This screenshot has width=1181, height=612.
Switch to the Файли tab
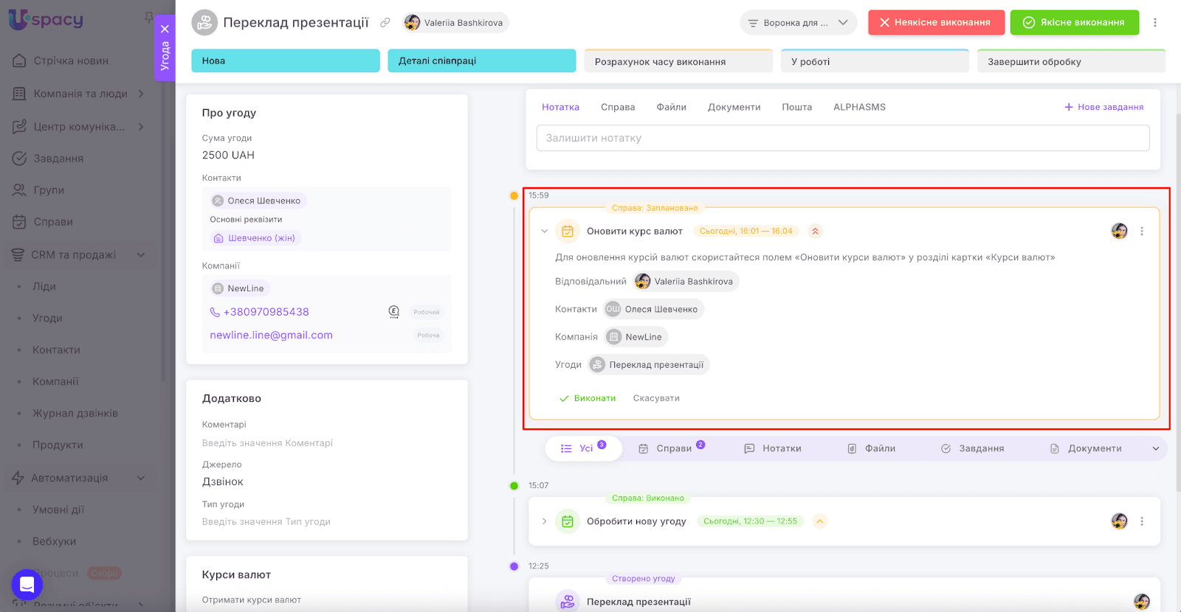(671, 107)
